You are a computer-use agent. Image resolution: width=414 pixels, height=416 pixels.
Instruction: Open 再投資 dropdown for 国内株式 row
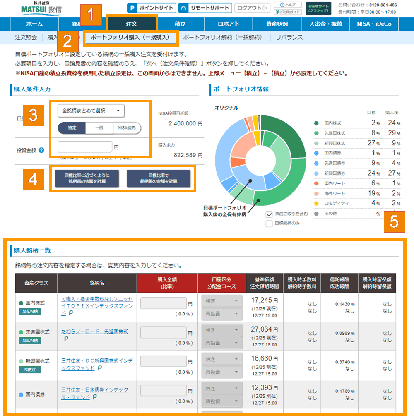tap(222, 314)
